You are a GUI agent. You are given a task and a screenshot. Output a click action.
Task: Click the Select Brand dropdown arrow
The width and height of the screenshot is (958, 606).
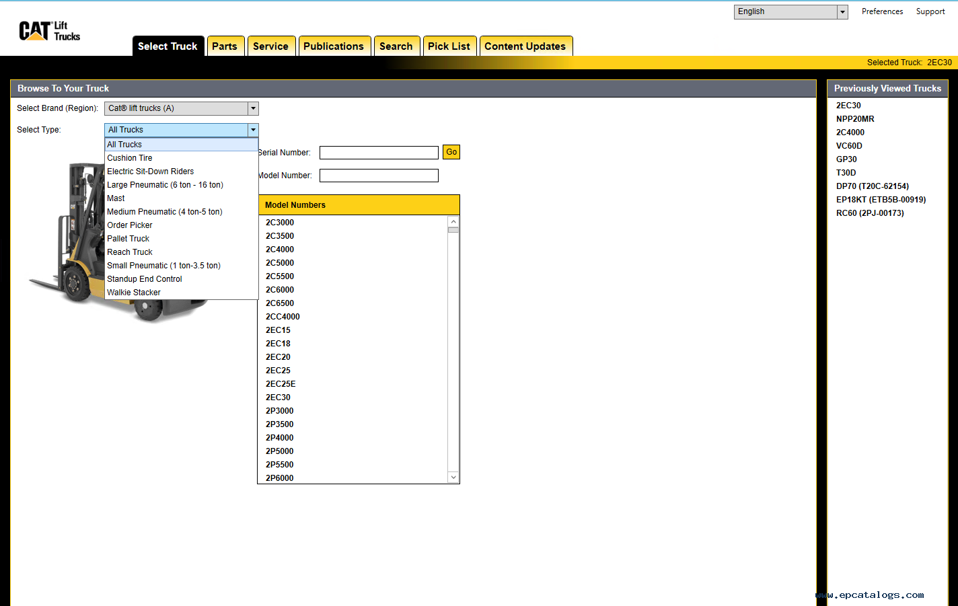254,108
